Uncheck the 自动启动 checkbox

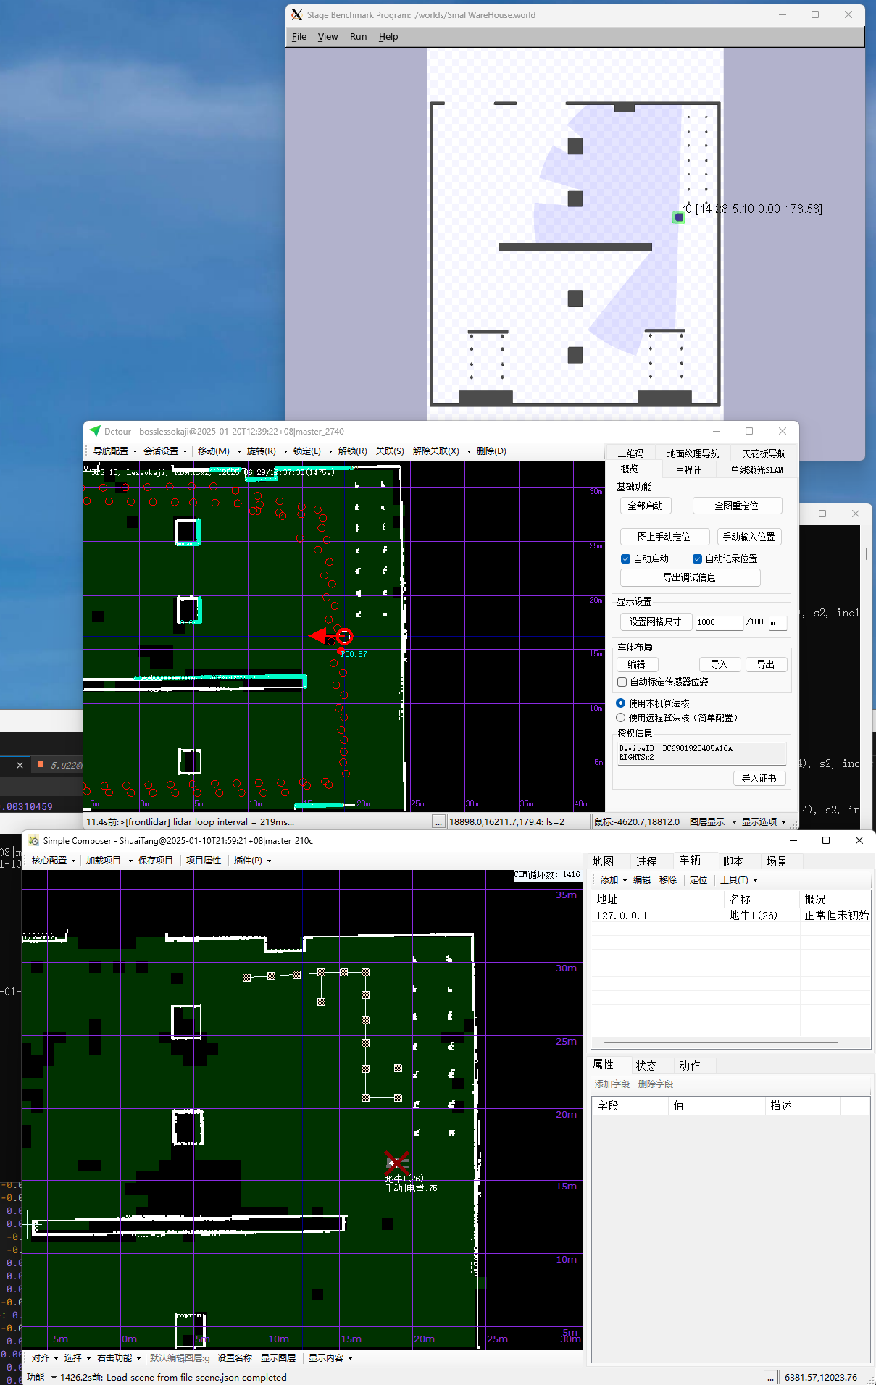[625, 558]
